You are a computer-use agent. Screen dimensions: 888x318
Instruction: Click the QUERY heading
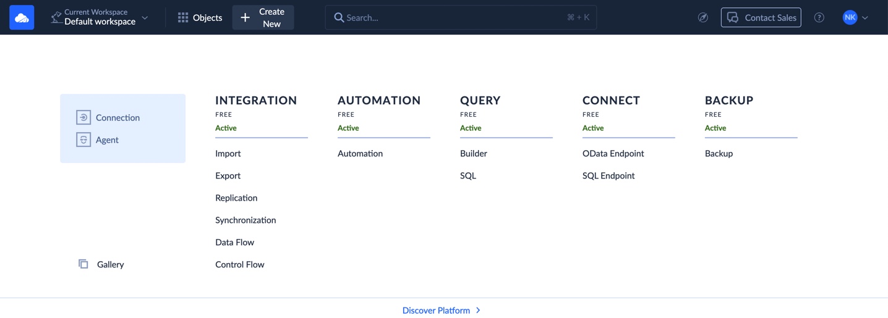480,100
